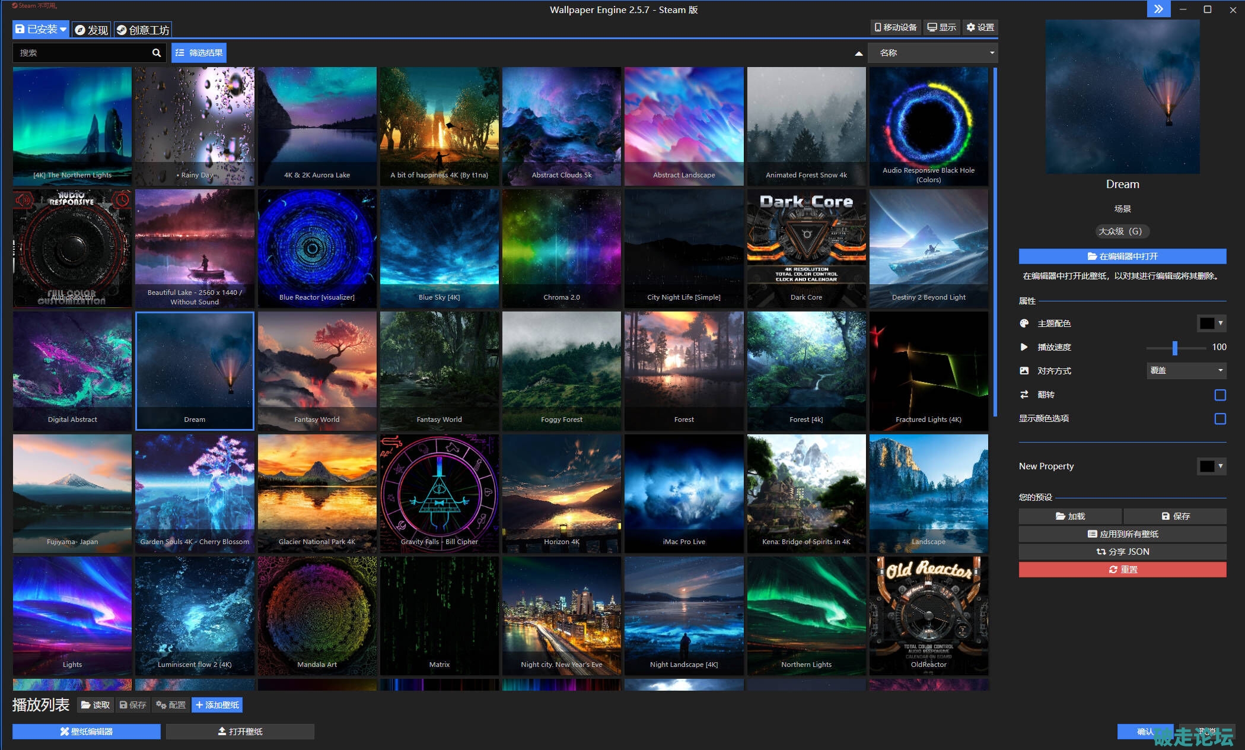
Task: Click the search magnifier icon
Action: [156, 53]
